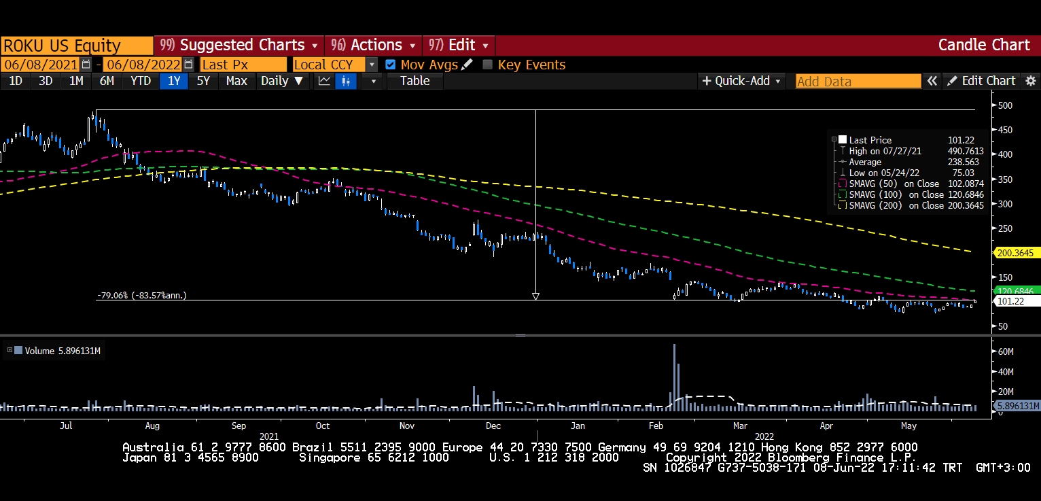Select the 5Y range tab
Screen dimensions: 1041x501
click(204, 81)
